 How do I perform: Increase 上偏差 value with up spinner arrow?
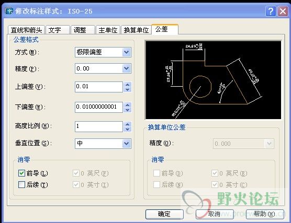click(128, 85)
